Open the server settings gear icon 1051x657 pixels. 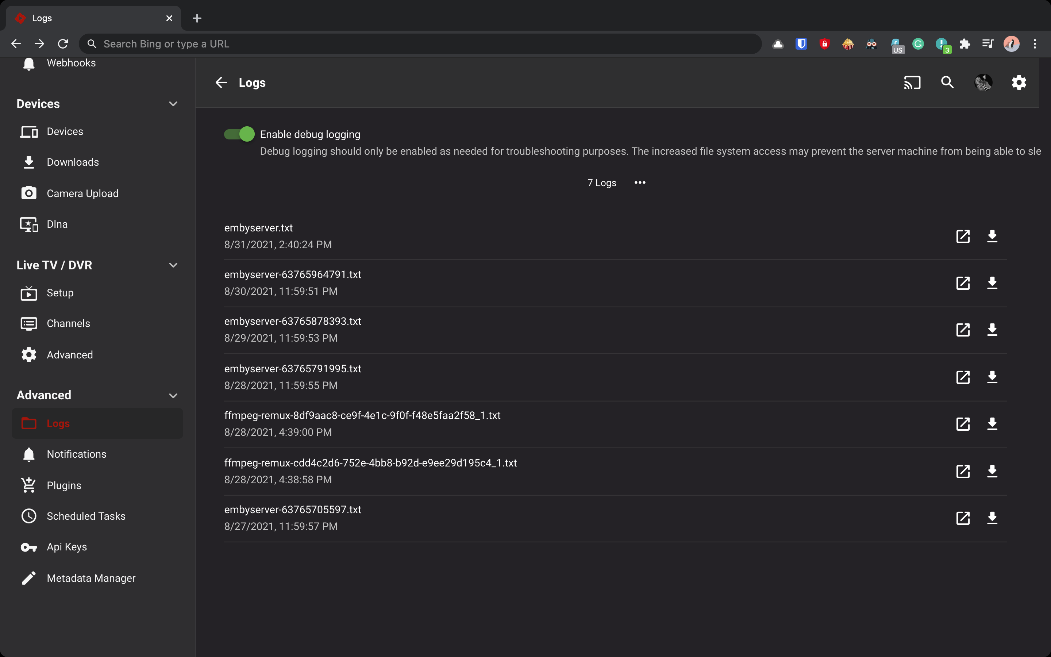(x=1019, y=82)
